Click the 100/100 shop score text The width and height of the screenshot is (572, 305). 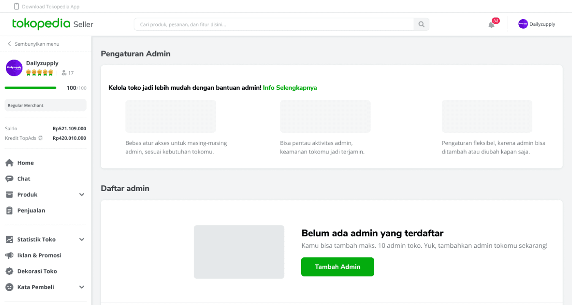click(76, 88)
